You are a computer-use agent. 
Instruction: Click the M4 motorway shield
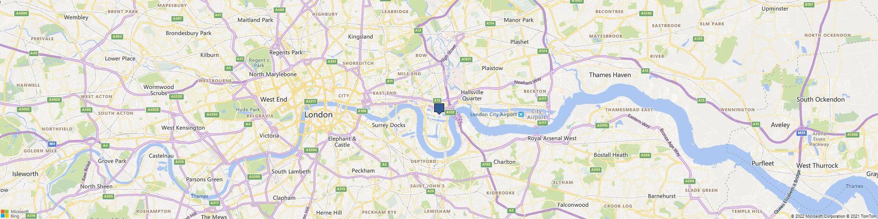[x=52, y=144]
